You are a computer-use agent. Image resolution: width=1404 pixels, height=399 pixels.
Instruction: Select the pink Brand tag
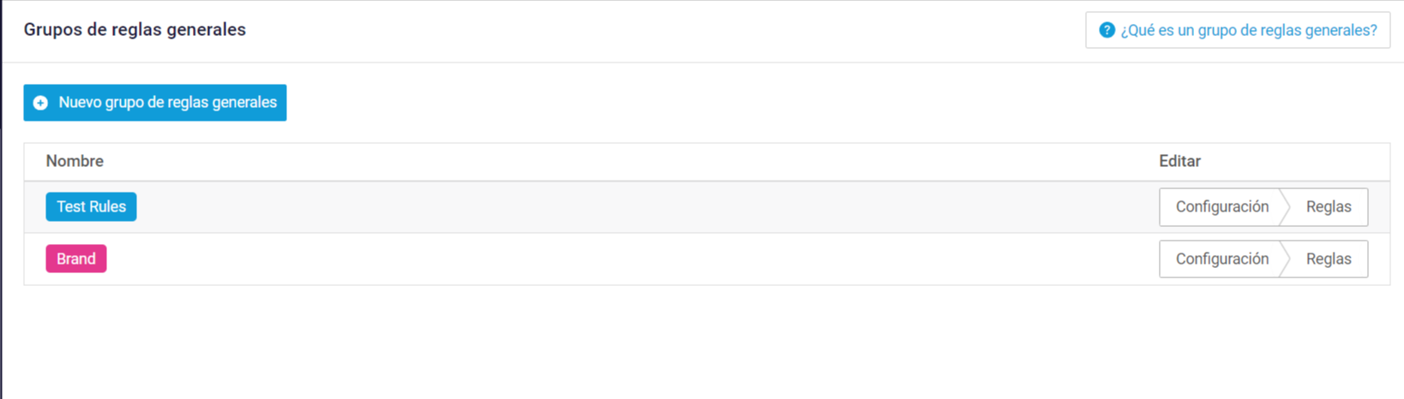pos(76,259)
